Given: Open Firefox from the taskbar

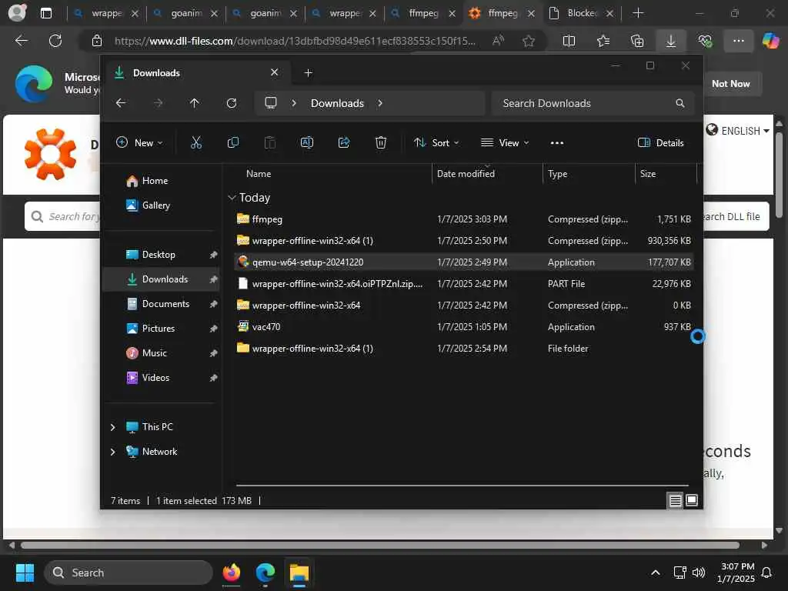Looking at the screenshot, I should [231, 573].
